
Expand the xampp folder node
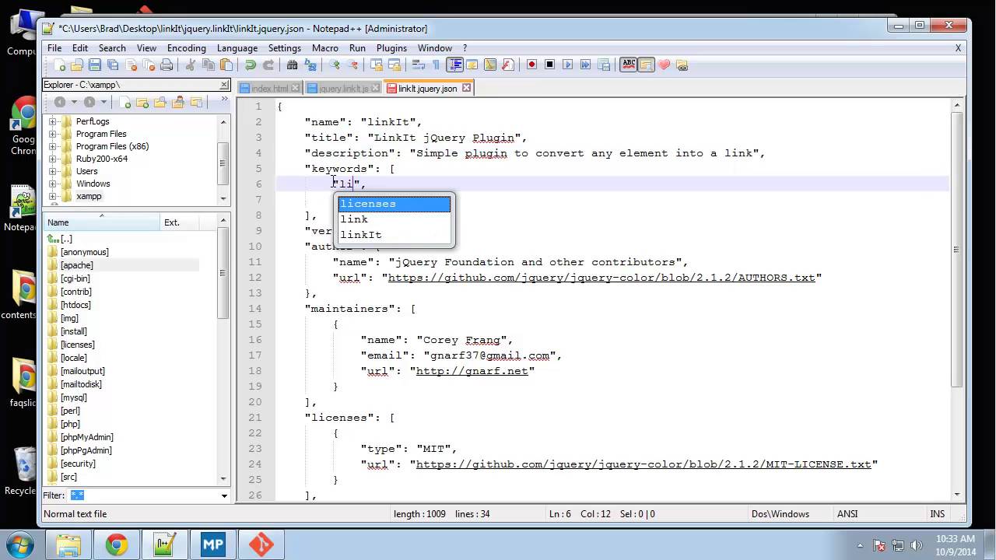point(52,196)
